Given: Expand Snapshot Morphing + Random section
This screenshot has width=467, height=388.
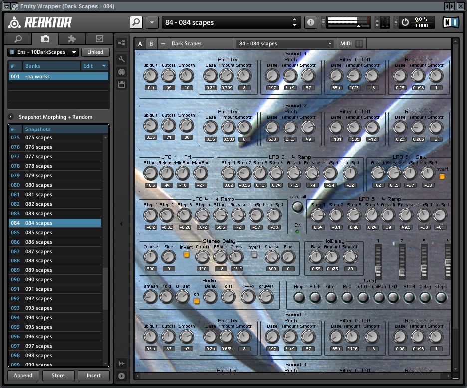Looking at the screenshot, I should pyautogui.click(x=11, y=117).
